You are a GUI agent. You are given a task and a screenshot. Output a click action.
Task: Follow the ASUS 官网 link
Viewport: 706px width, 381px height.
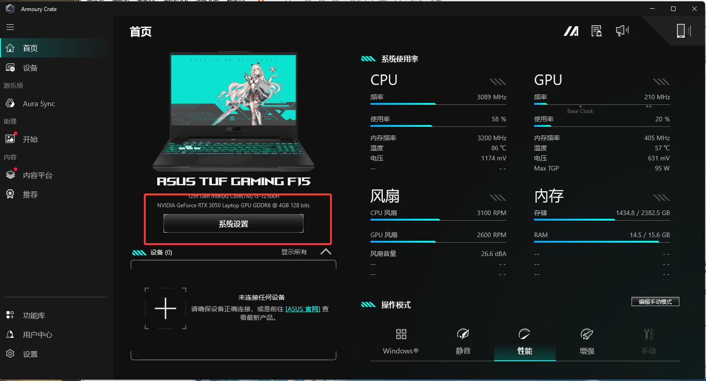(303, 309)
